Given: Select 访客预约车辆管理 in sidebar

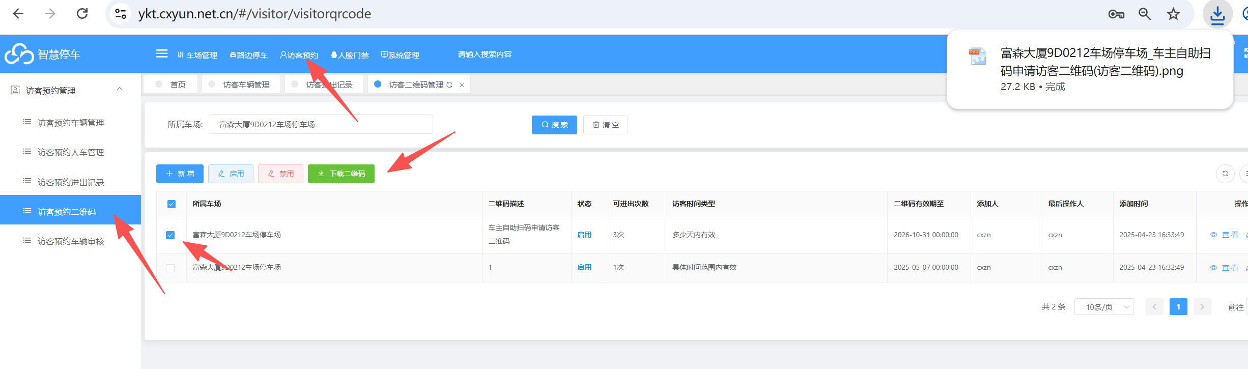Looking at the screenshot, I should (x=70, y=123).
